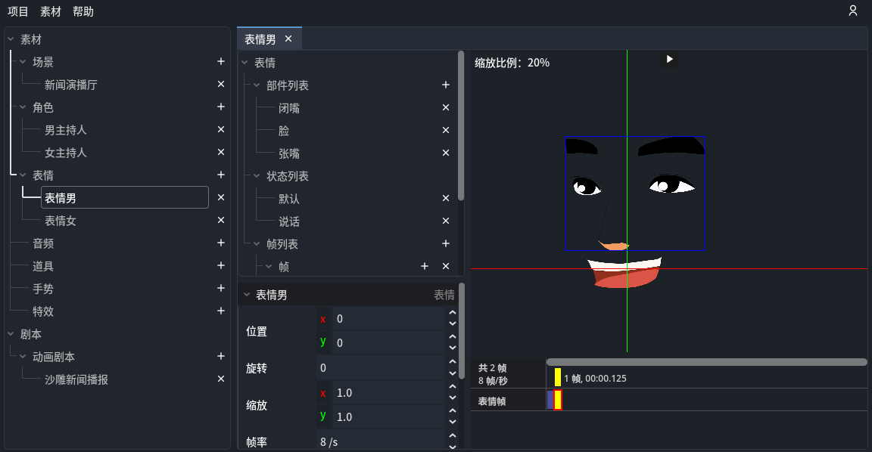Delete the 新闻演播厅 scene with its X icon
Image resolution: width=872 pixels, height=452 pixels.
220,84
